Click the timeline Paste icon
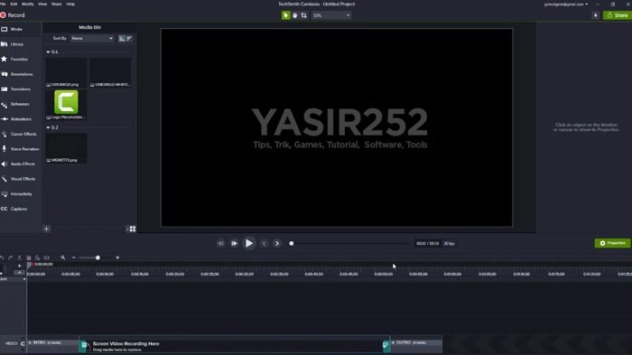632x355 pixels. 38,257
